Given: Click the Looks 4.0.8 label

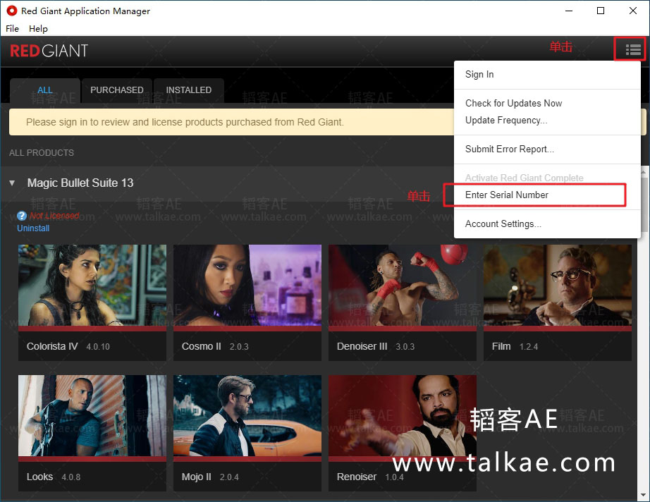Looking at the screenshot, I should (54, 477).
